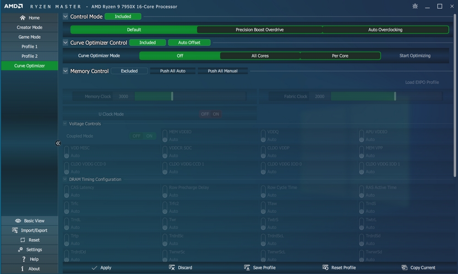Viewport: 458px width, 274px height.
Task: Toggle the MEM VDDIO auto switch
Action: point(165,136)
